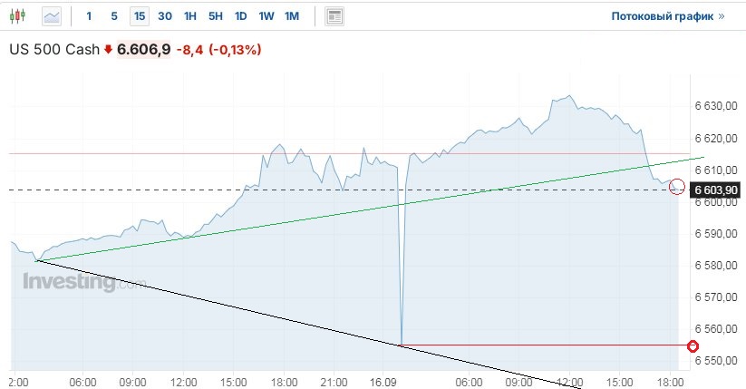Screen dimensions: 746x389
Task: Toggle the 15-minute timeframe
Action: click(x=139, y=16)
